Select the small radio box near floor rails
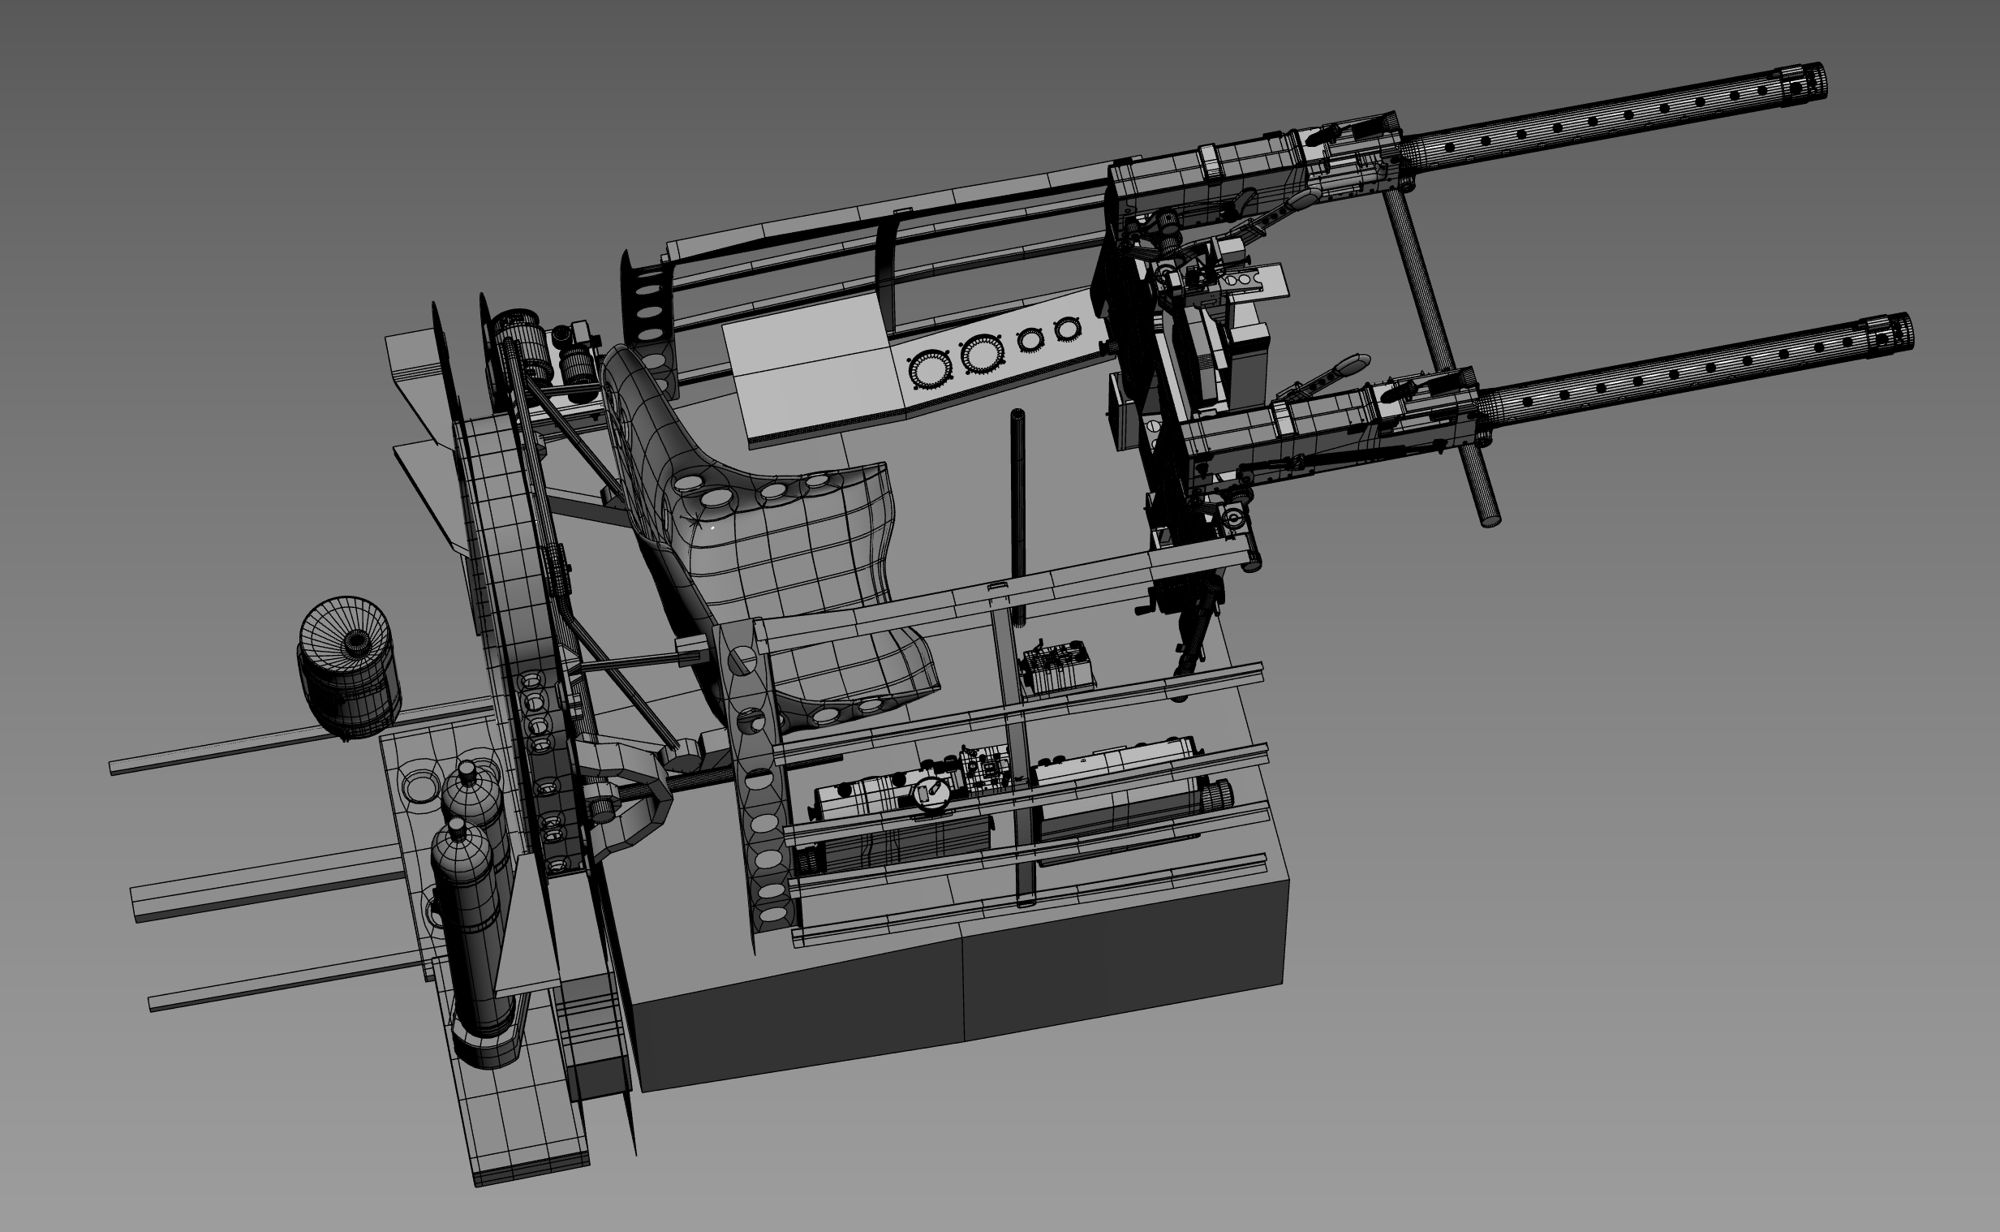The width and height of the screenshot is (2000, 1232). [x=1059, y=670]
